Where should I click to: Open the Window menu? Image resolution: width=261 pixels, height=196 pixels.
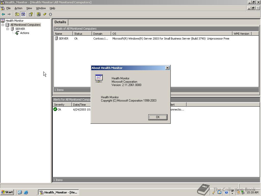pos(41,8)
